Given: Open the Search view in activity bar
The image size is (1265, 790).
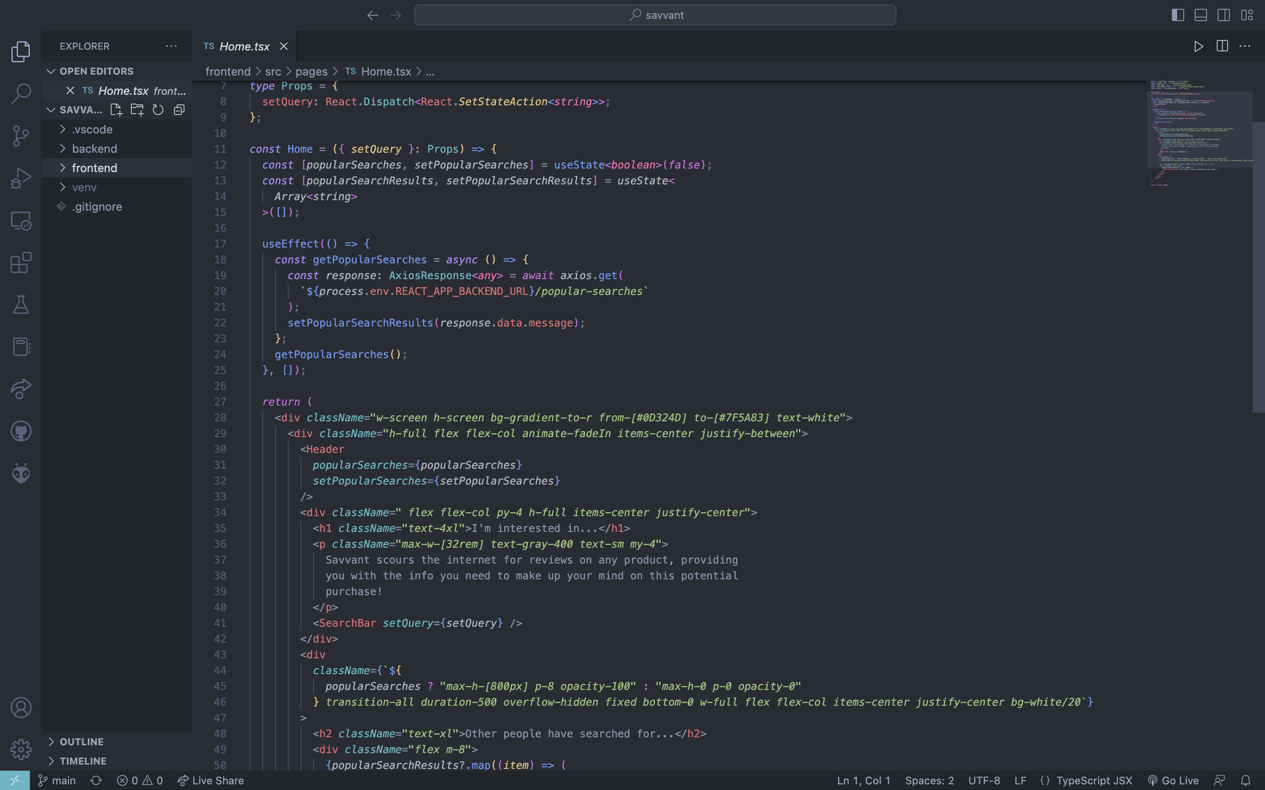Looking at the screenshot, I should pyautogui.click(x=21, y=93).
